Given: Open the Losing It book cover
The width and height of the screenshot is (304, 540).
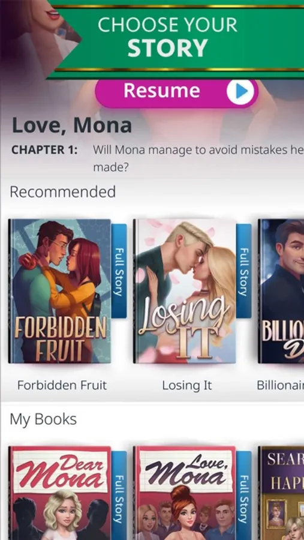Looking at the screenshot, I should click(x=185, y=291).
